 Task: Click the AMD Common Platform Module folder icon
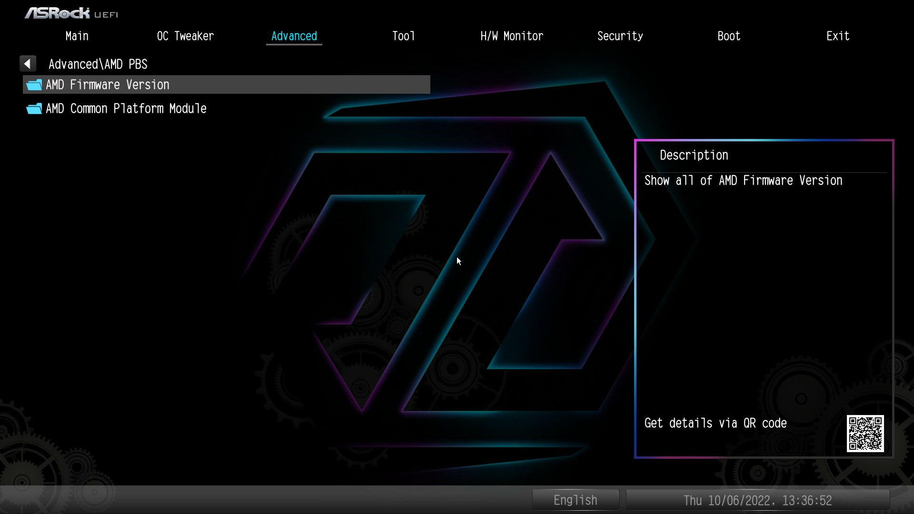(x=34, y=109)
